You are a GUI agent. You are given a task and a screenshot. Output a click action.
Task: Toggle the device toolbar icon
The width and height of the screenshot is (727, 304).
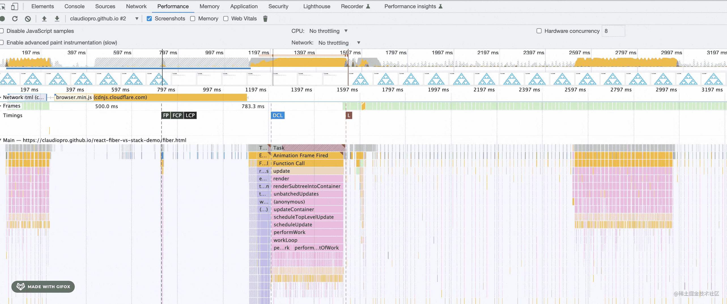(x=14, y=6)
